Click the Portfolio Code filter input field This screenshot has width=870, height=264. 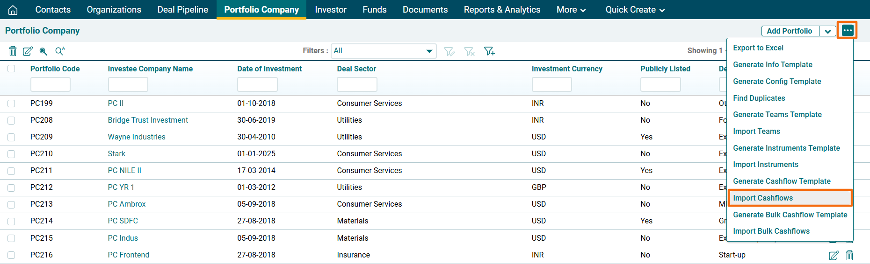pyautogui.click(x=51, y=84)
